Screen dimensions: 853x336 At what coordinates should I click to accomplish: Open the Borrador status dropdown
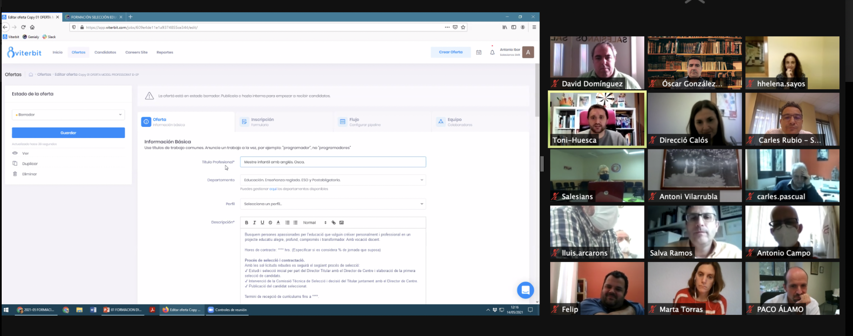tap(68, 115)
